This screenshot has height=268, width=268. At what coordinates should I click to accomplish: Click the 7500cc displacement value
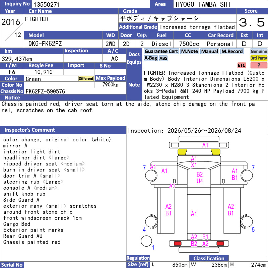pos(189,44)
